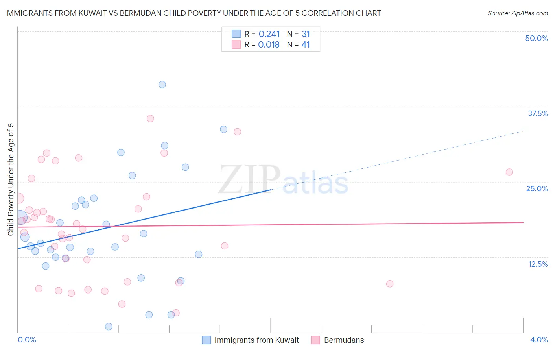
Task: Click the 4.0% x-axis label
Action: click(539, 340)
